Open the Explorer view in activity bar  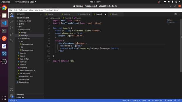tap(11, 15)
